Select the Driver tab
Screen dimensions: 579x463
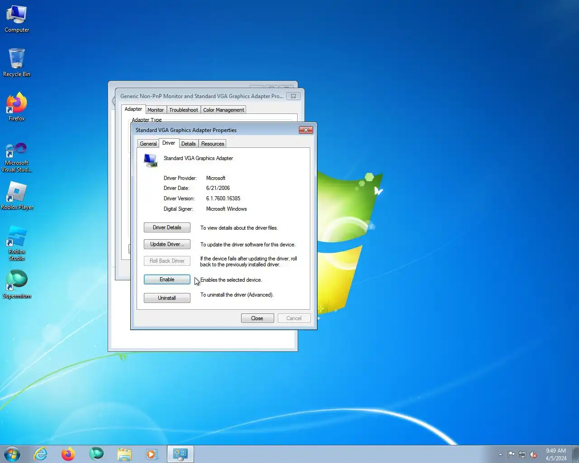169,143
